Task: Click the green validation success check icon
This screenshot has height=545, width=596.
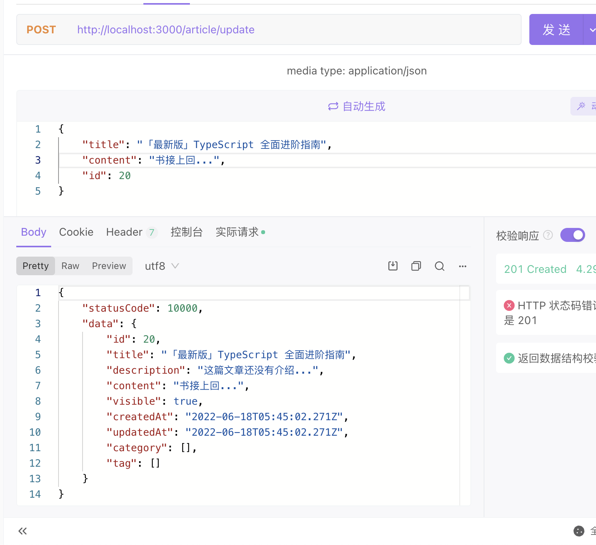Action: 509,358
